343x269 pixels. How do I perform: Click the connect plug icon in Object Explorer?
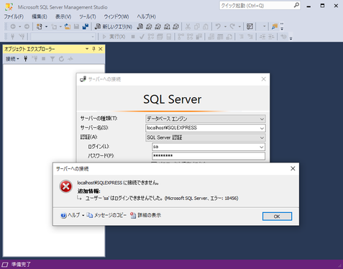[26, 59]
